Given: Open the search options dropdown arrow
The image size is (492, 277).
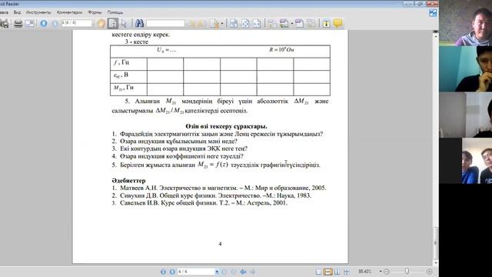Looking at the screenshot, I should (x=222, y=24).
